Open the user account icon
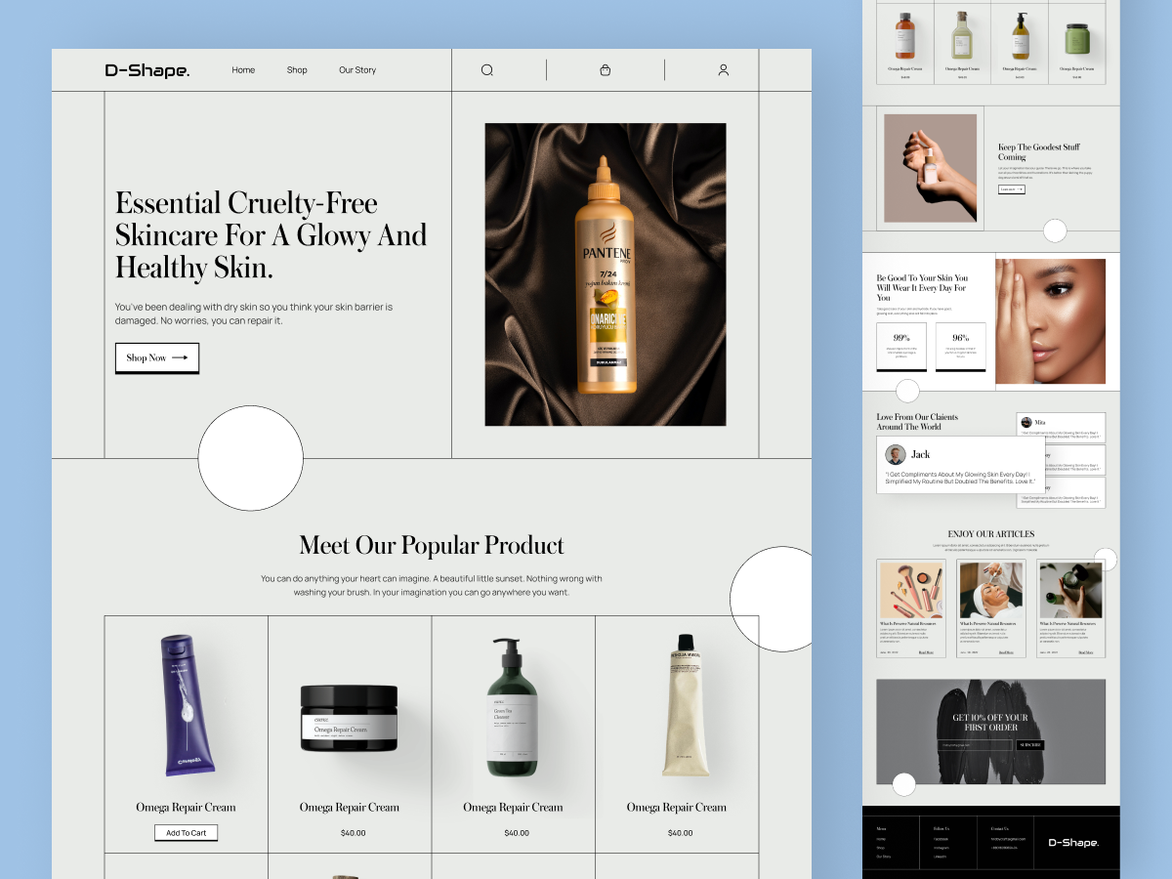 724,70
